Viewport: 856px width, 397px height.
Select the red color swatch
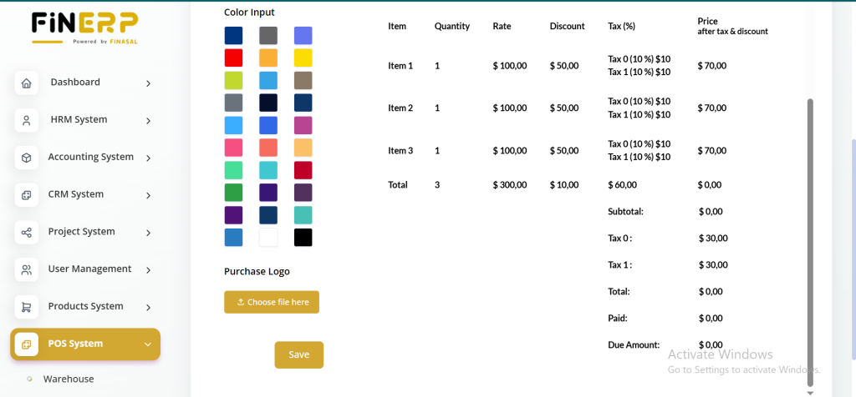(x=233, y=58)
